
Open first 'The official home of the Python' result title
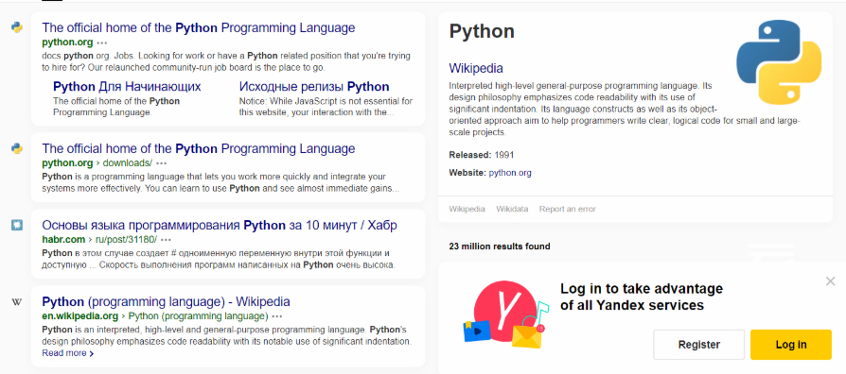click(199, 28)
